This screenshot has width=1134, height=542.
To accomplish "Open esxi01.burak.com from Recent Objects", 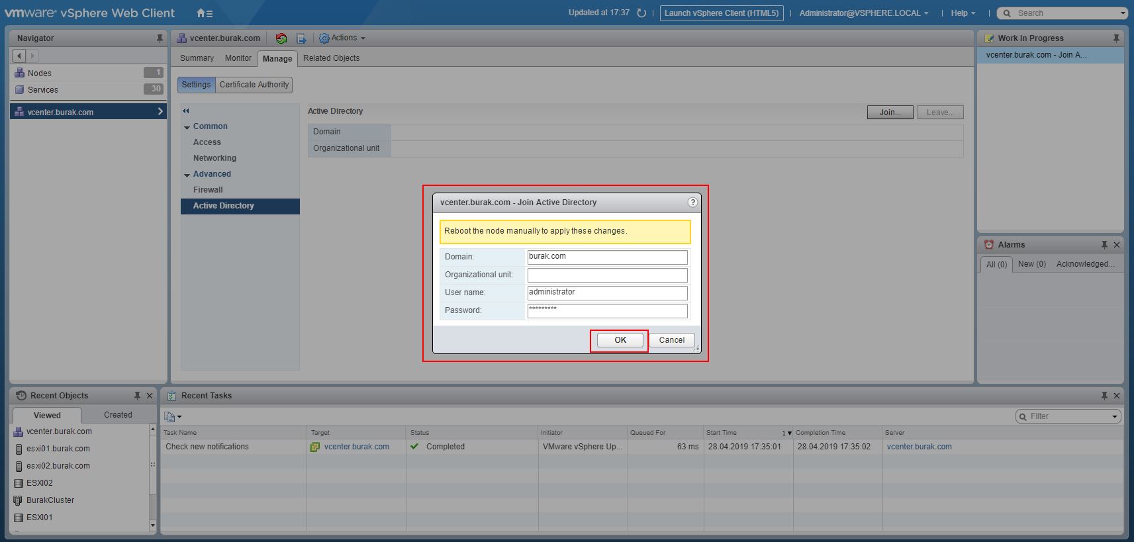I will click(x=58, y=449).
